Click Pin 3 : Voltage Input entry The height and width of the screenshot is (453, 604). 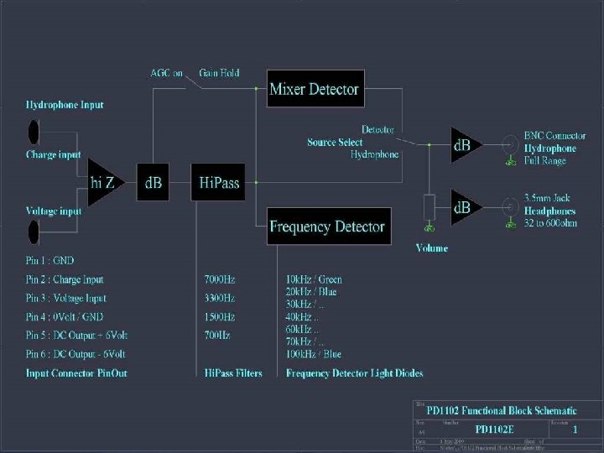click(x=66, y=298)
